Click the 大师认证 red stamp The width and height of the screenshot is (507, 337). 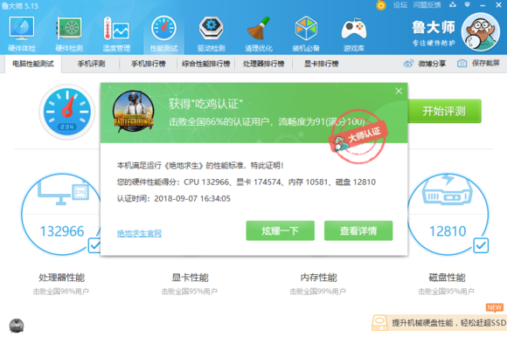358,136
